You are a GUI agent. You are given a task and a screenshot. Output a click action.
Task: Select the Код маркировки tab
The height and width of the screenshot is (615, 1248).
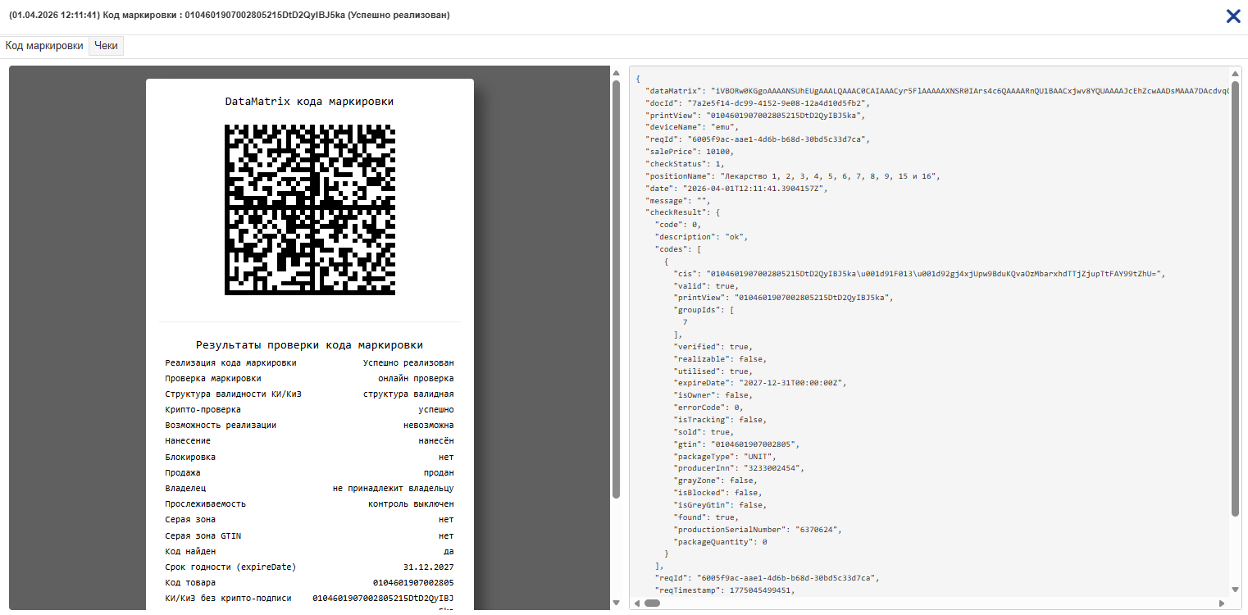[44, 46]
